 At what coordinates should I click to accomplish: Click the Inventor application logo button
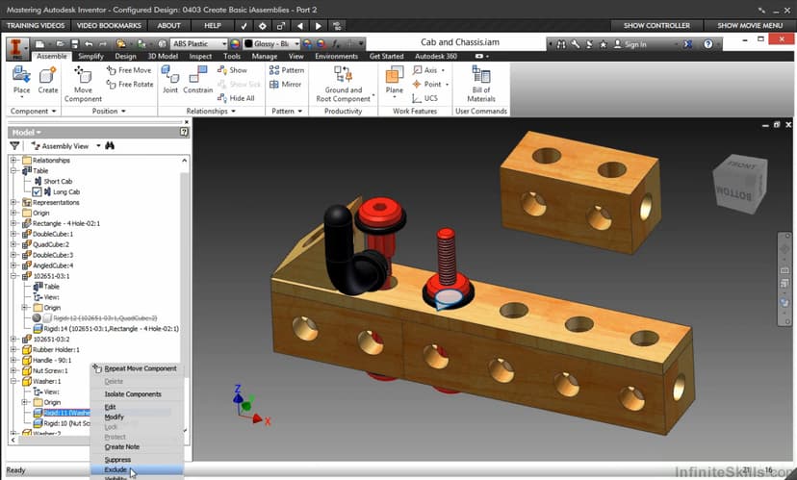pyautogui.click(x=16, y=49)
